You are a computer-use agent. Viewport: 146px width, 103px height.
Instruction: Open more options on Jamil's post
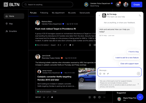click(x=104, y=97)
